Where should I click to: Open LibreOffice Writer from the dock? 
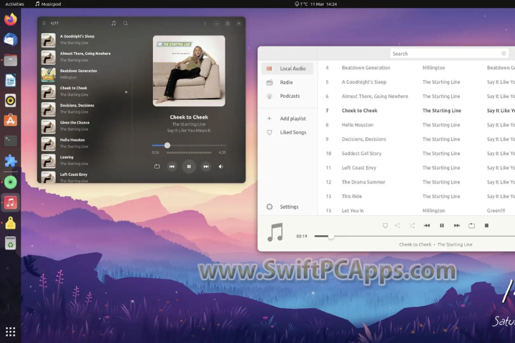point(11,81)
